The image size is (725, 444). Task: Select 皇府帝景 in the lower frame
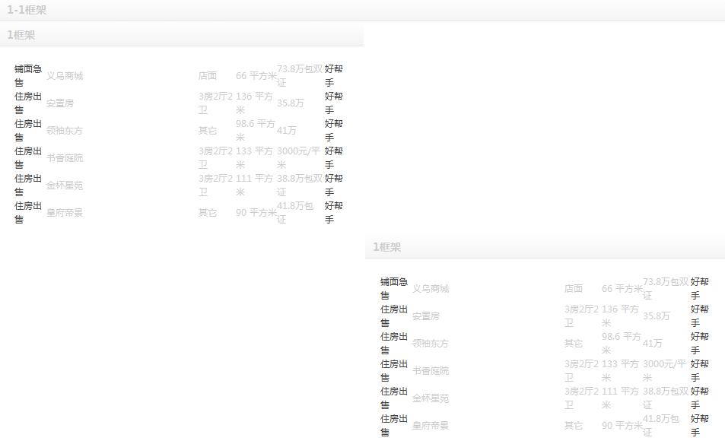click(x=431, y=425)
